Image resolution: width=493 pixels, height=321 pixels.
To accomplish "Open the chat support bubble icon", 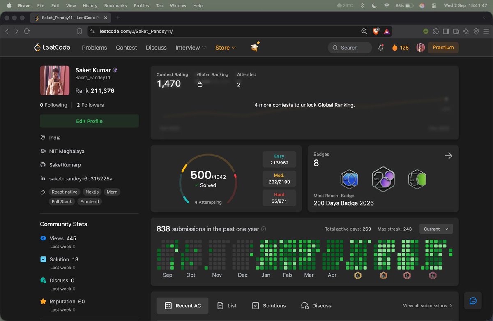I will click(x=473, y=301).
